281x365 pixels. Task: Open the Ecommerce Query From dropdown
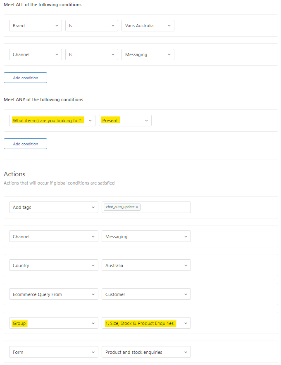54,294
